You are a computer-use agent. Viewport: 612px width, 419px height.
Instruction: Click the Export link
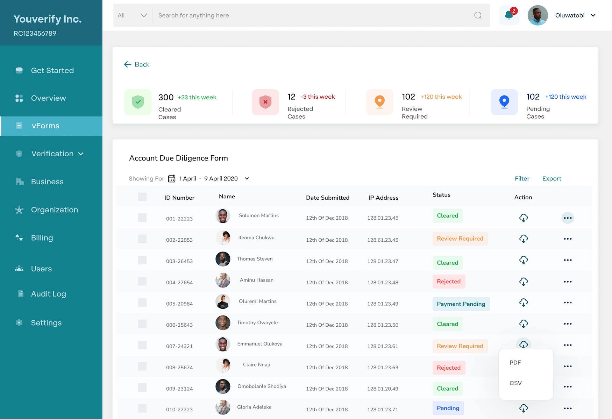[551, 178]
